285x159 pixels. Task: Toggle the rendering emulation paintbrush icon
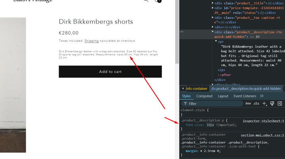(272, 103)
